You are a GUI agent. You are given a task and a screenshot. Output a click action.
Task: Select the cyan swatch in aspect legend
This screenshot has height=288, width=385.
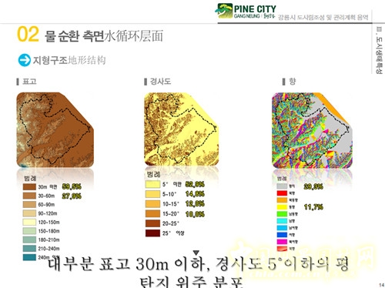282,221
